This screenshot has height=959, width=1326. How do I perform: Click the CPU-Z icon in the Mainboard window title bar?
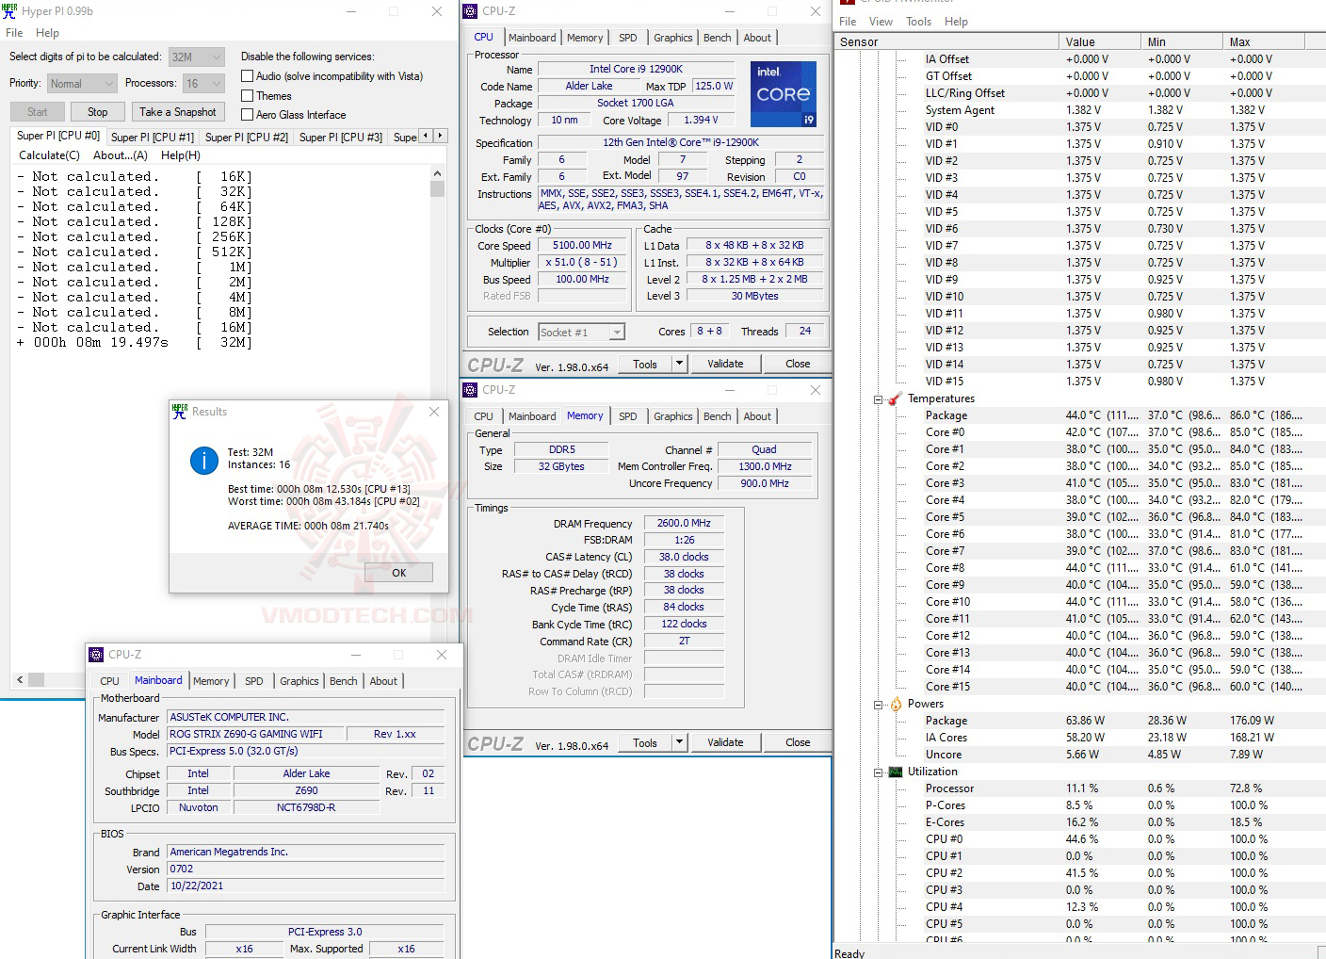(96, 655)
